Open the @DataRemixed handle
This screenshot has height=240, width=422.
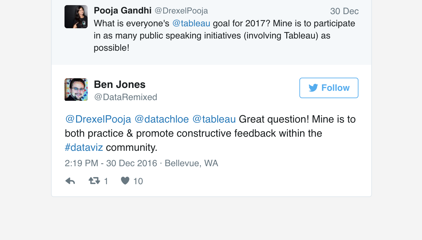tap(125, 97)
